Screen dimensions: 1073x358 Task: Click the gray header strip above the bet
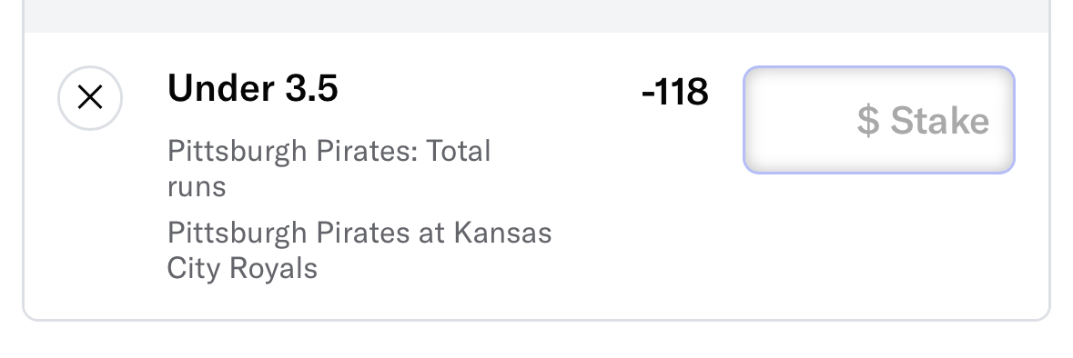pyautogui.click(x=536, y=15)
